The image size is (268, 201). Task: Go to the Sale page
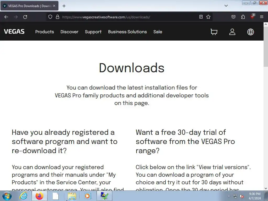coord(158,32)
